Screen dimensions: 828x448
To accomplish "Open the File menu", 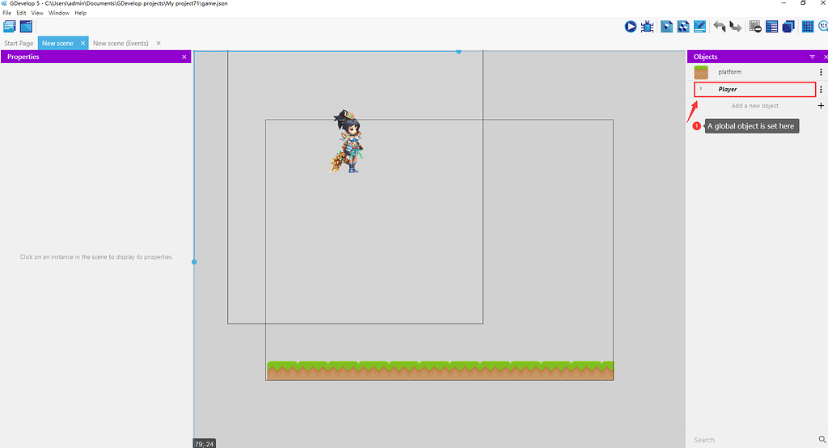I will coord(6,13).
